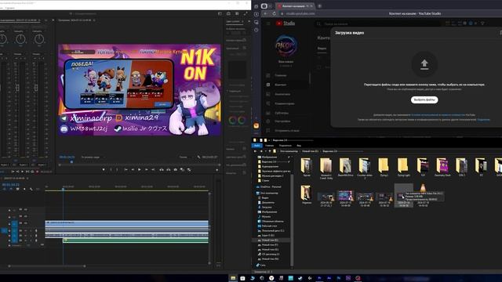Click the Export Frame camera icon
Viewport: 502px width, 282px height.
[x=176, y=169]
